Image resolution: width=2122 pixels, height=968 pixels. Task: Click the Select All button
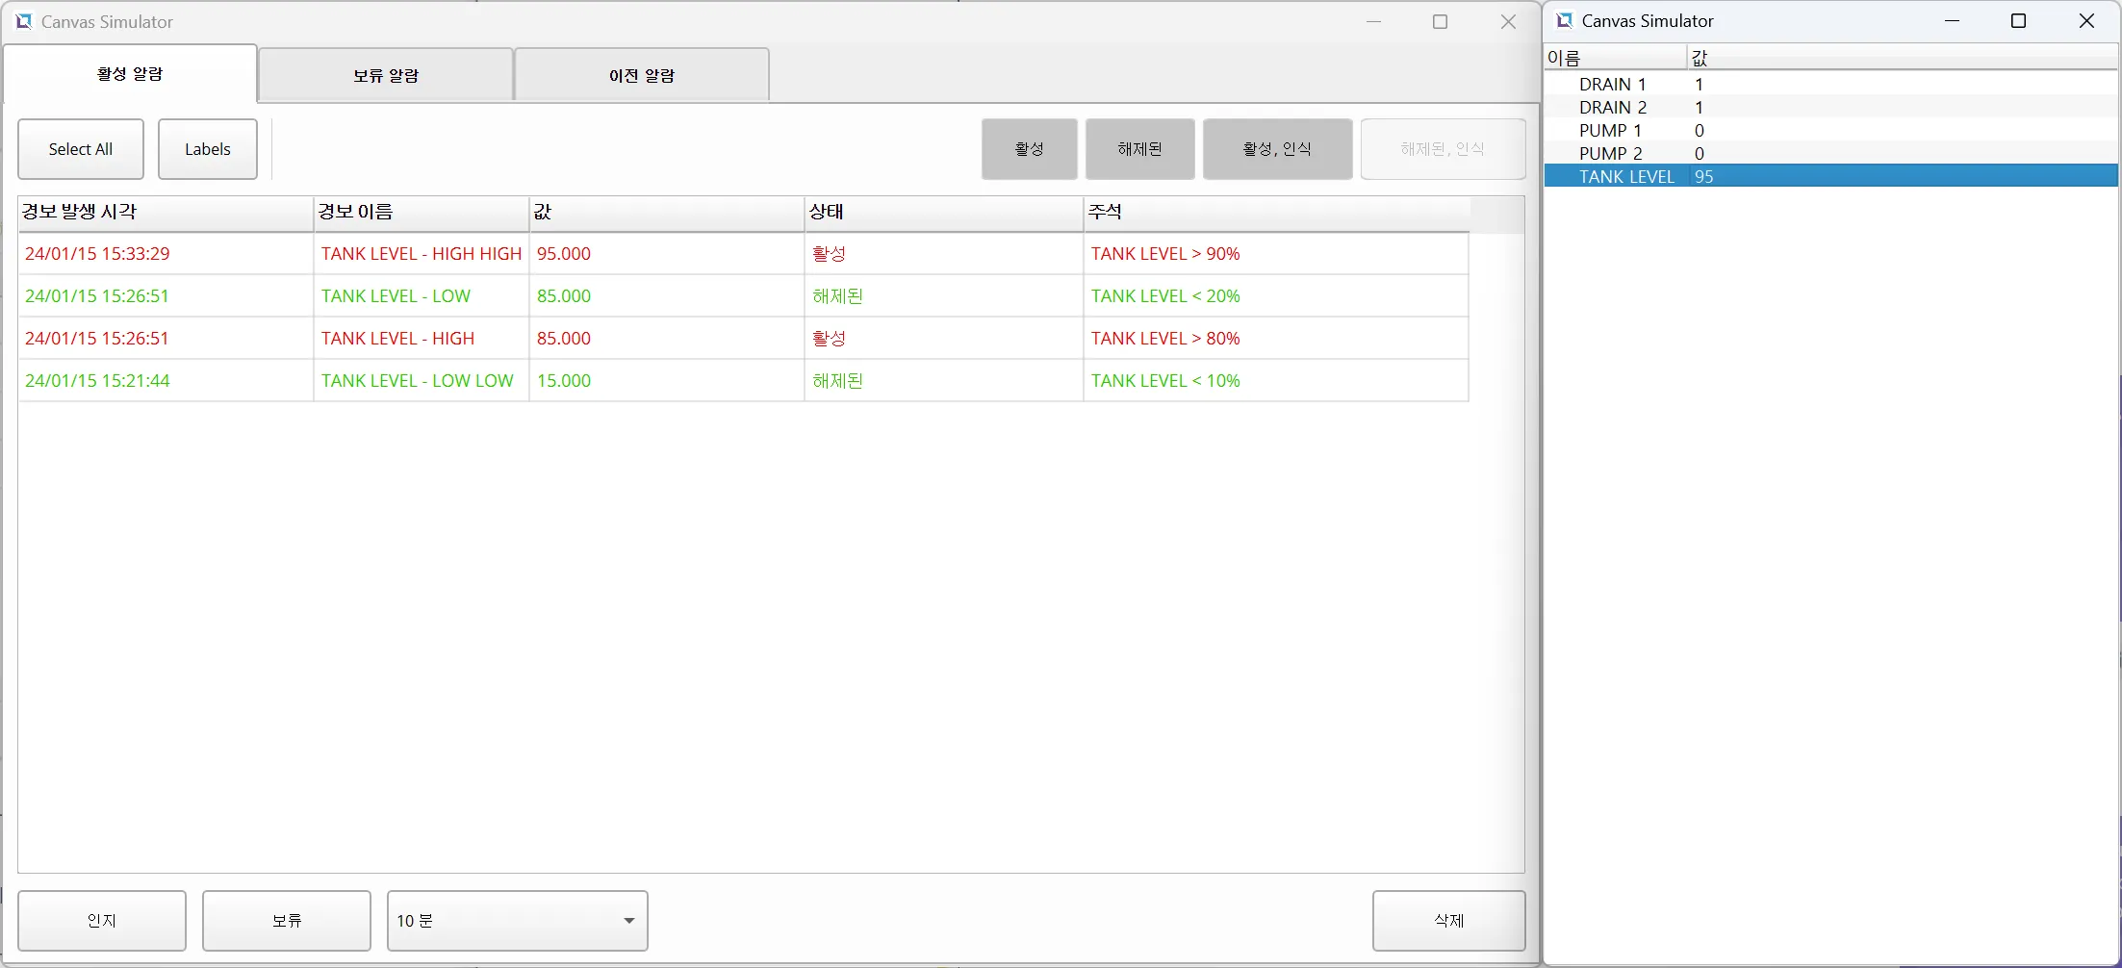pos(81,149)
